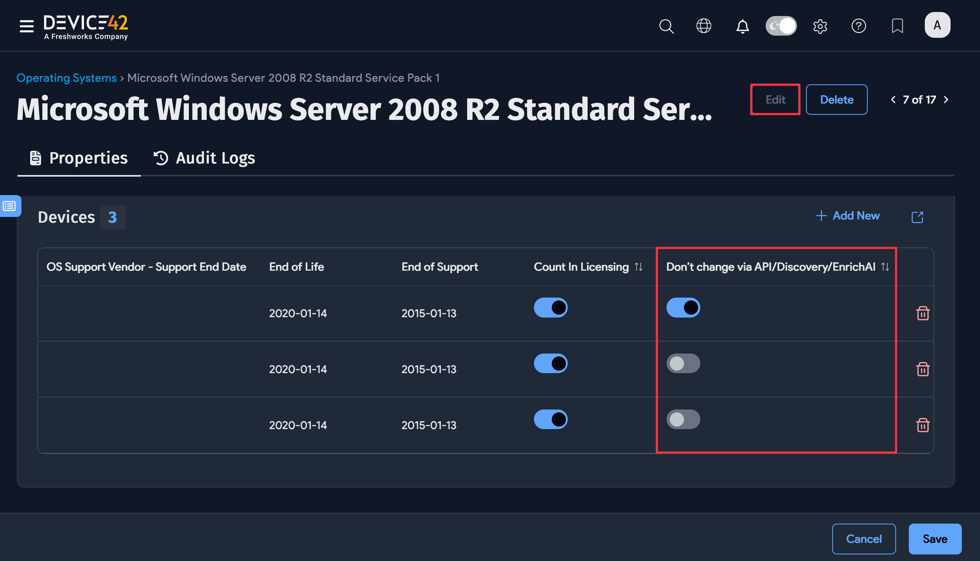Click the Save button
980x561 pixels.
click(x=935, y=538)
